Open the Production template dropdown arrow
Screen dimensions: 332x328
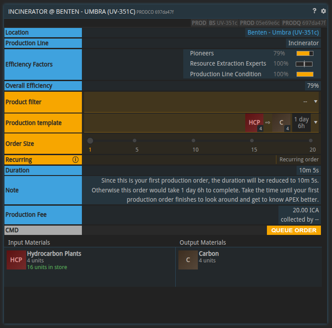[316, 122]
